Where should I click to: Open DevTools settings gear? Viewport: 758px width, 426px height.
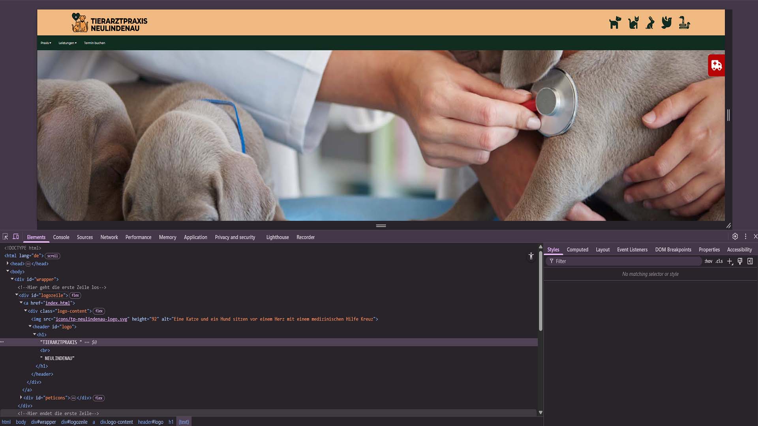735,237
